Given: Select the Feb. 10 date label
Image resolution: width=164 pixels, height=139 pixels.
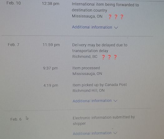Looking at the screenshot, I should point(14,3).
